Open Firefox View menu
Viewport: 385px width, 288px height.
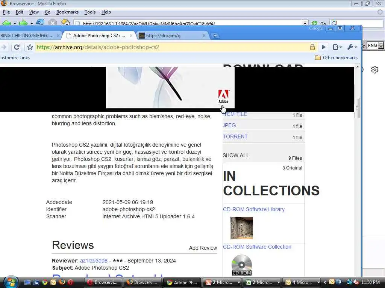(34, 12)
